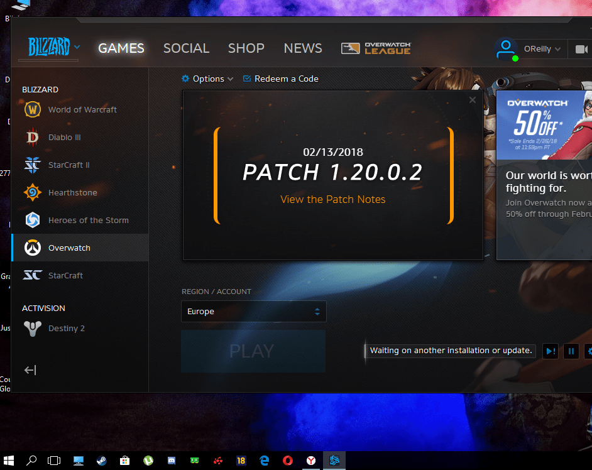This screenshot has height=470, width=592.
Task: Click the 'Our world is worth fighting for' headline
Action: (549, 182)
